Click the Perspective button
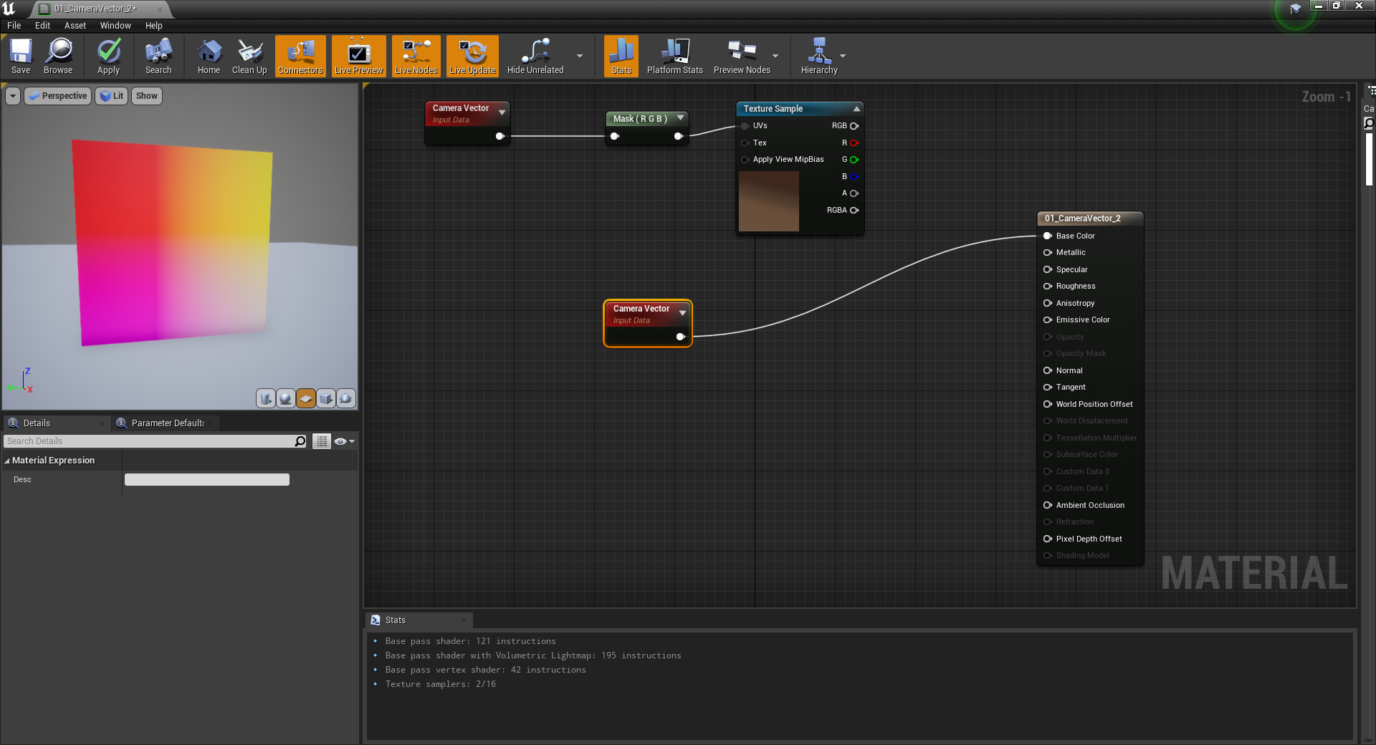The image size is (1376, 745). click(57, 95)
